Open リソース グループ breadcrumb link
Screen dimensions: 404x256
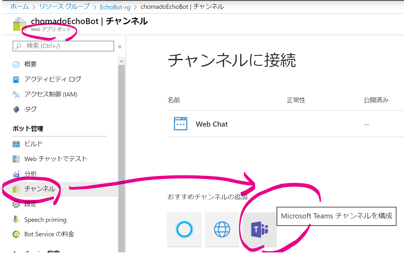pos(64,7)
